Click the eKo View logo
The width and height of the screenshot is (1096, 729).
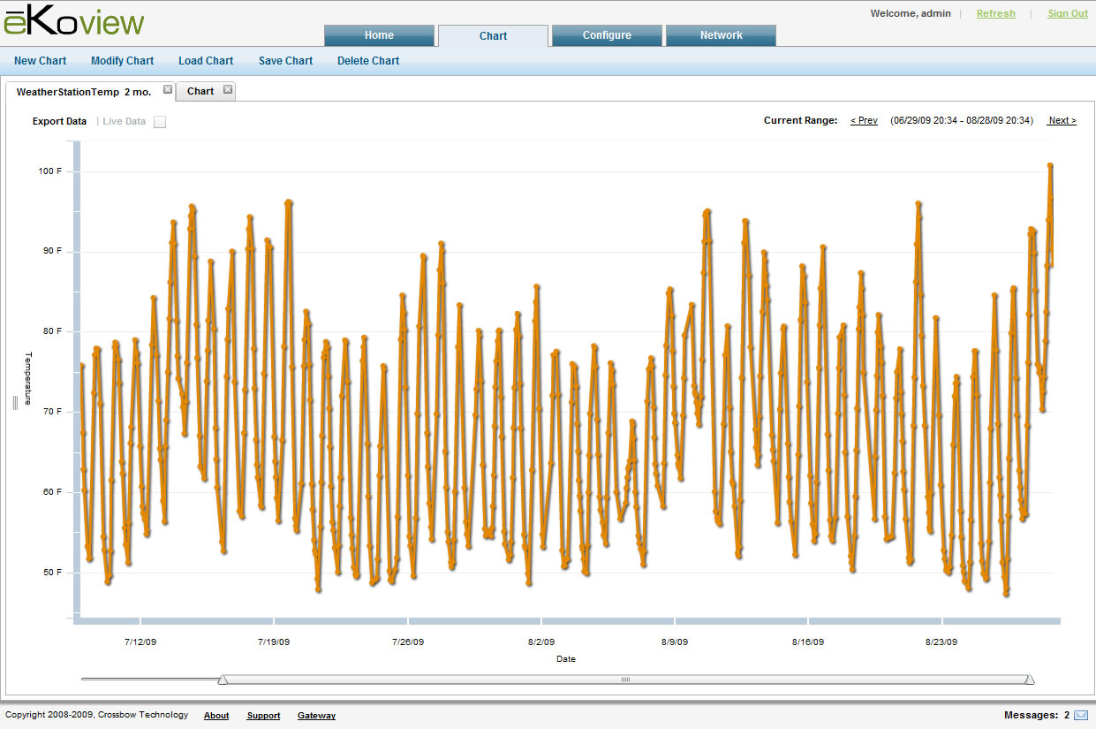point(73,21)
